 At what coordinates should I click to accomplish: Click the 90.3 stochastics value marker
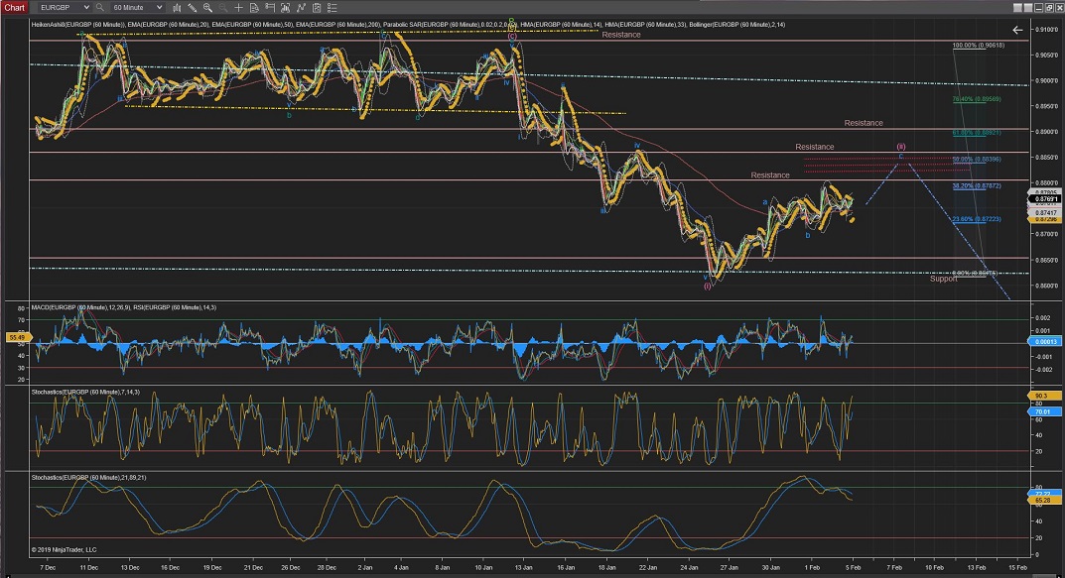point(1042,396)
